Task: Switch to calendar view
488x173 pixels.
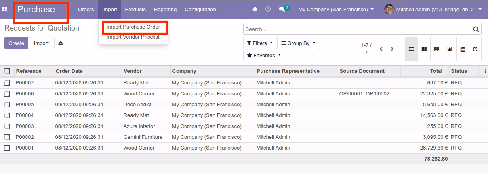Action: point(463,49)
